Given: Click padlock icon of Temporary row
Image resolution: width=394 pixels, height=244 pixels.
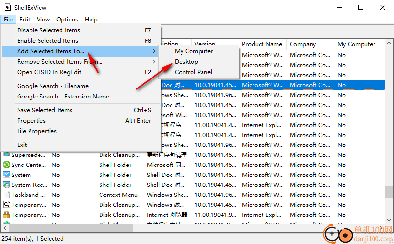Looking at the screenshot, I should 6,215.
